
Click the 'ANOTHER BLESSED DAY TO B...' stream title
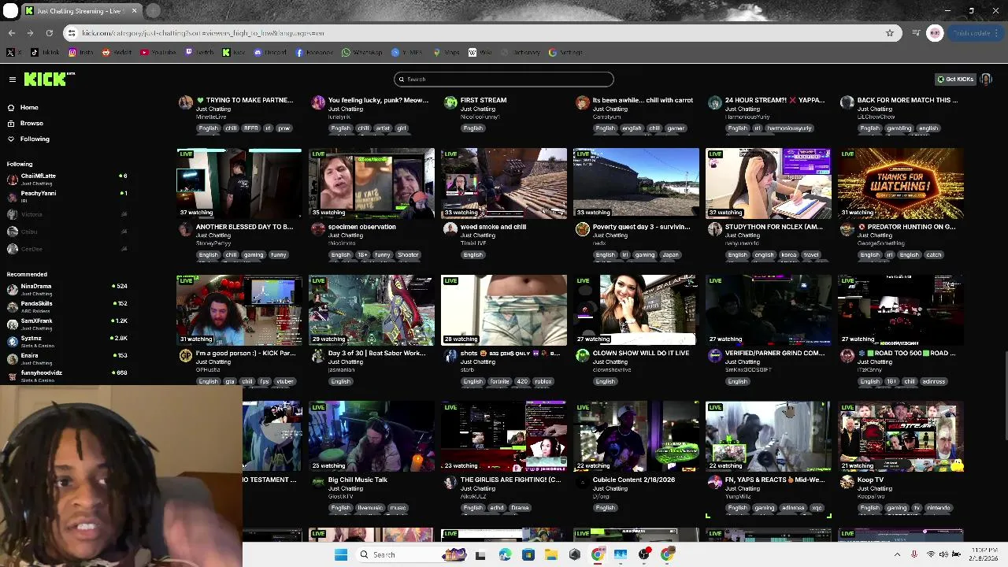[244, 227]
